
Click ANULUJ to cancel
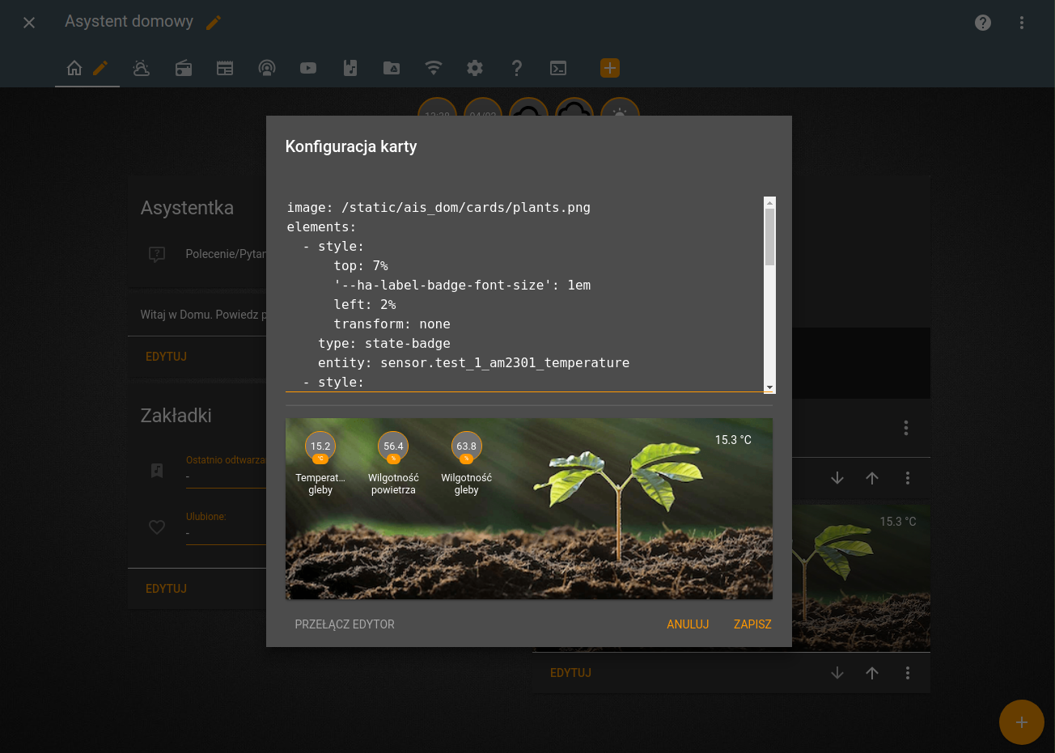pos(688,624)
